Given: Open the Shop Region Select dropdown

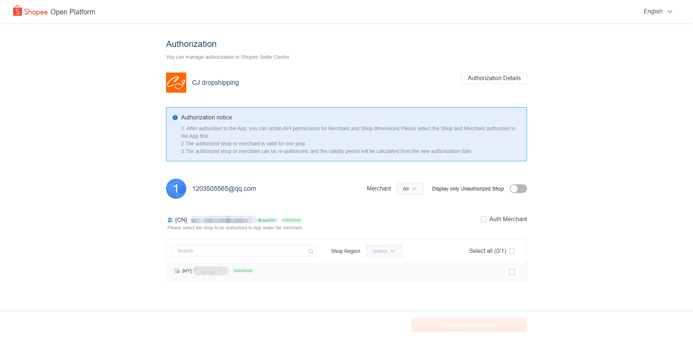Looking at the screenshot, I should click(x=384, y=251).
